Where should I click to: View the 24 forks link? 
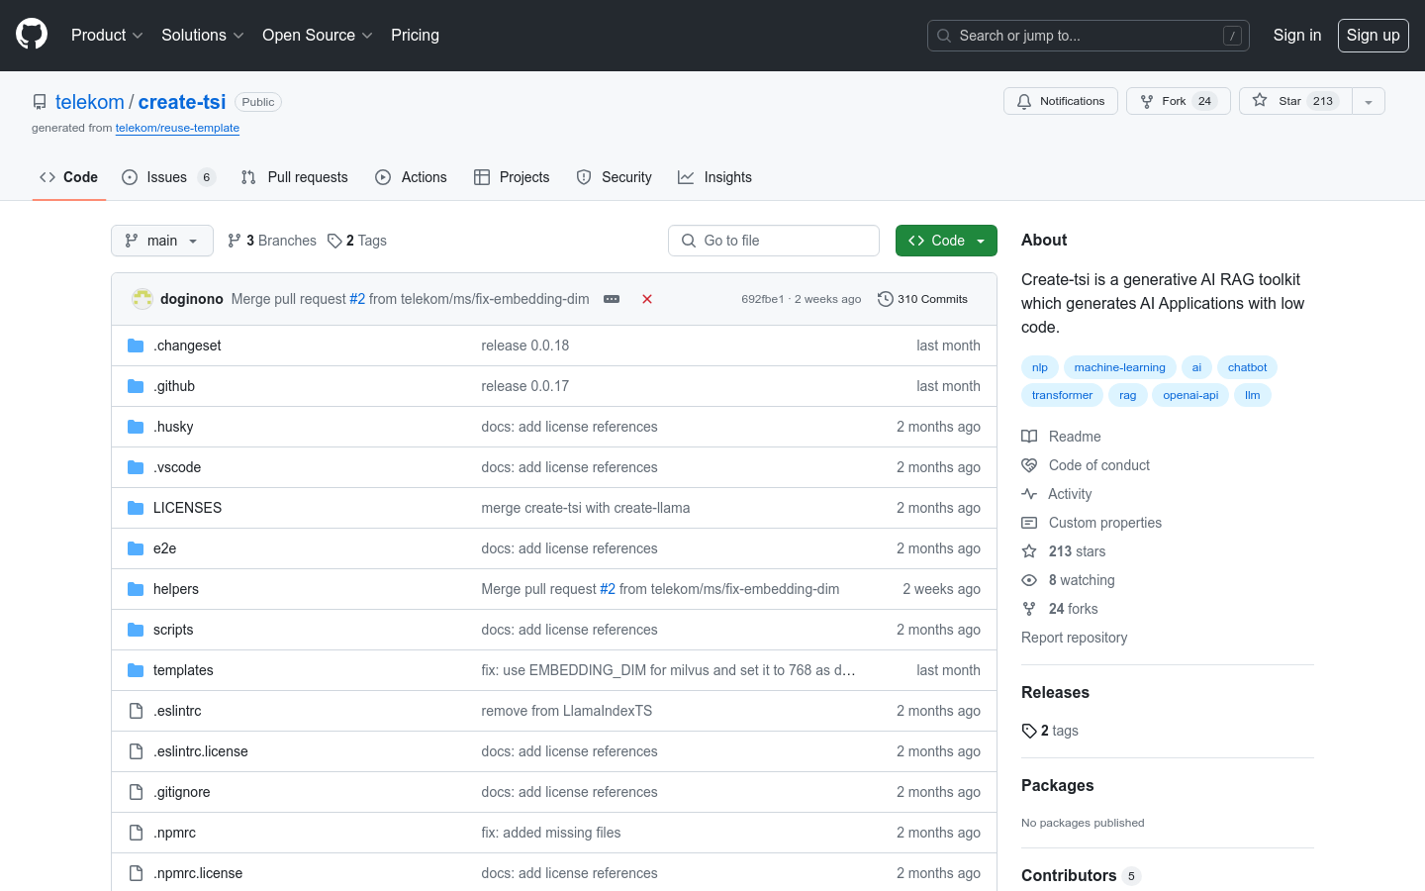pos(1061,609)
